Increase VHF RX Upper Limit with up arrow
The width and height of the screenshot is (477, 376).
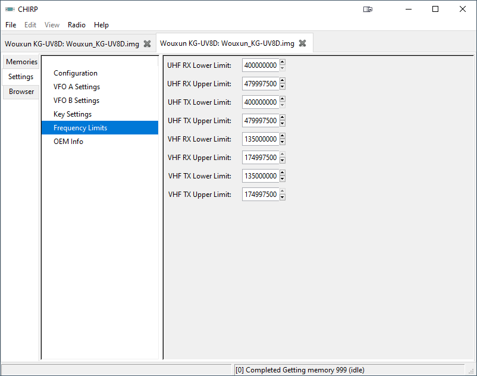pos(283,154)
